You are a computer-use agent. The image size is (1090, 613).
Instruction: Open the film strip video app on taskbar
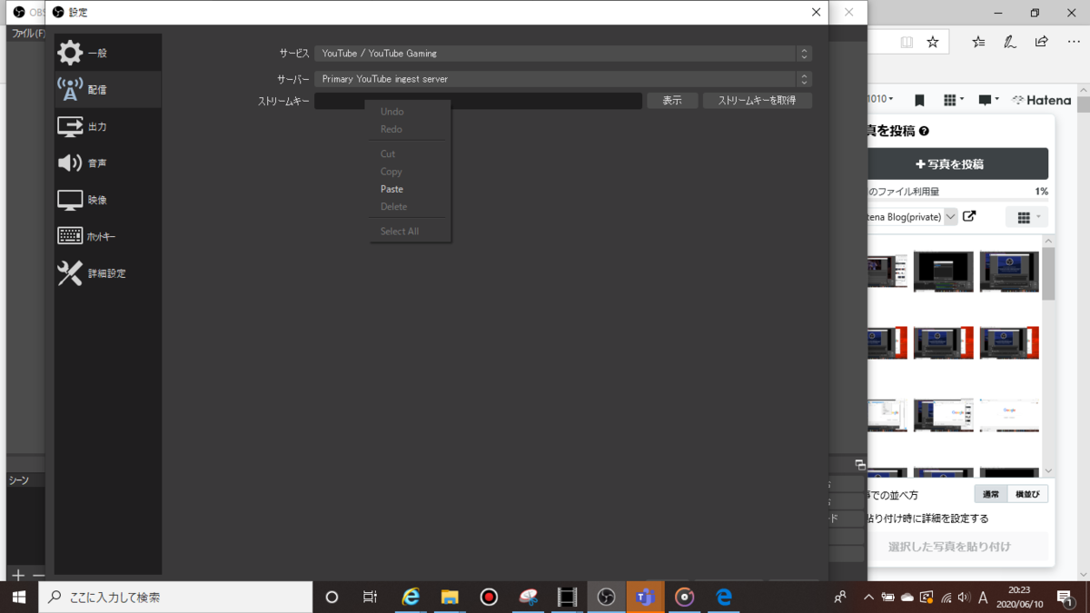point(568,597)
